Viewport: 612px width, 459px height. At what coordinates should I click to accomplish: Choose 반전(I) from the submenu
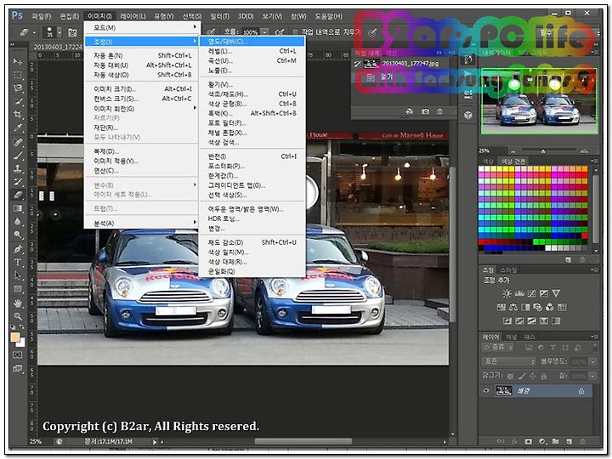coord(252,156)
